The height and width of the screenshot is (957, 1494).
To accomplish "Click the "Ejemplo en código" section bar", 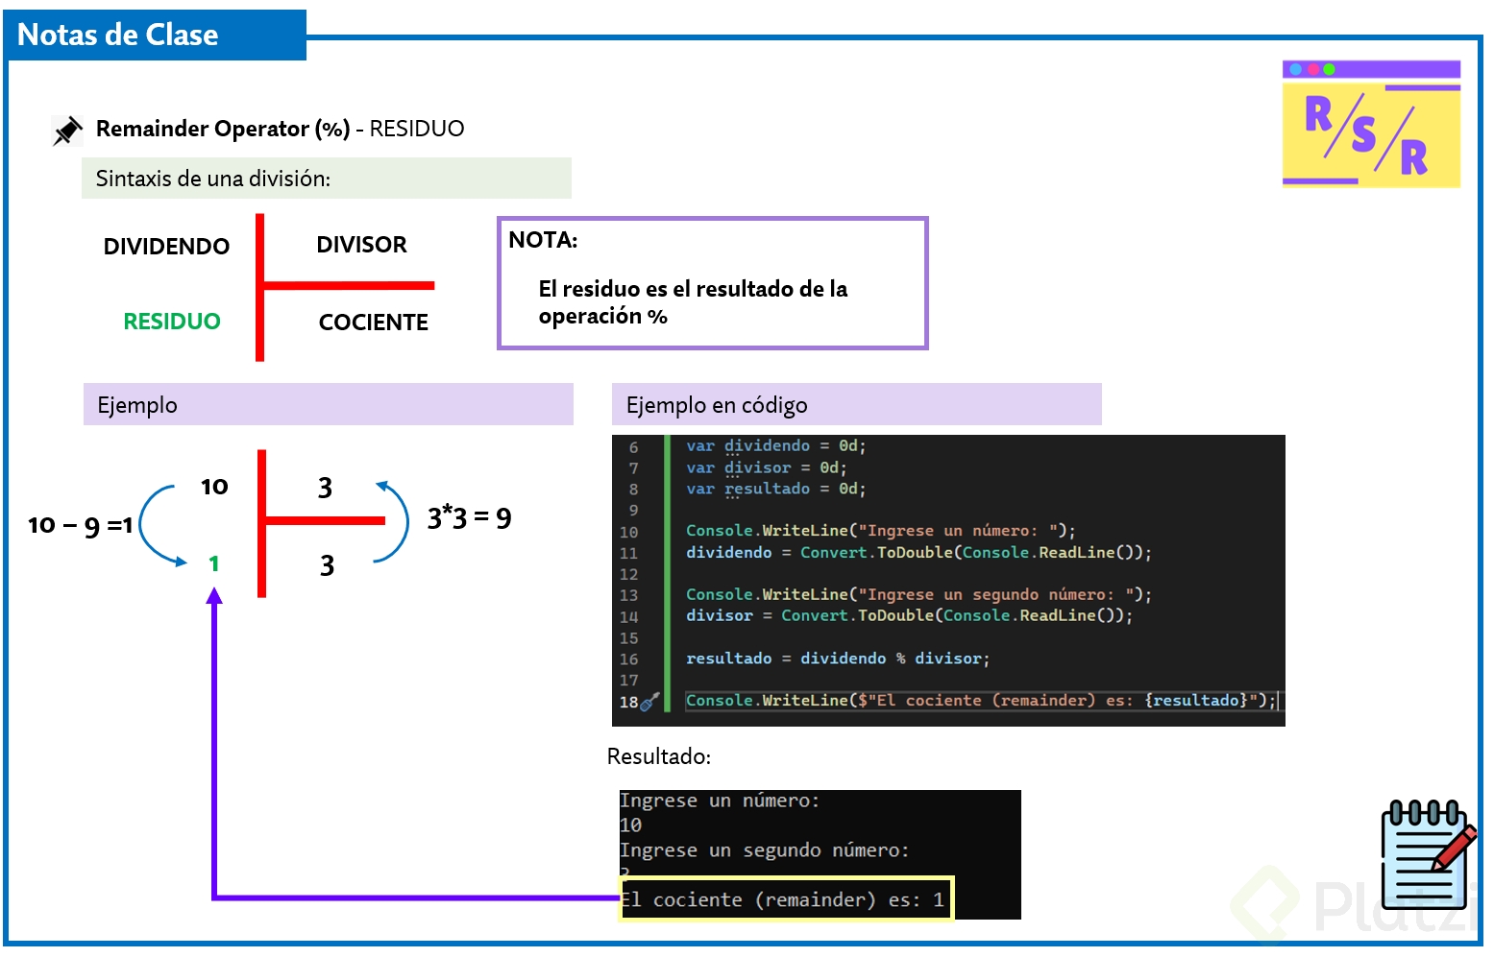I will coord(857,404).
